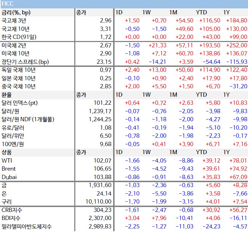Click 장단기 스프레드 1Y value -115.93
This screenshot has height=234, width=248.
click(x=236, y=62)
